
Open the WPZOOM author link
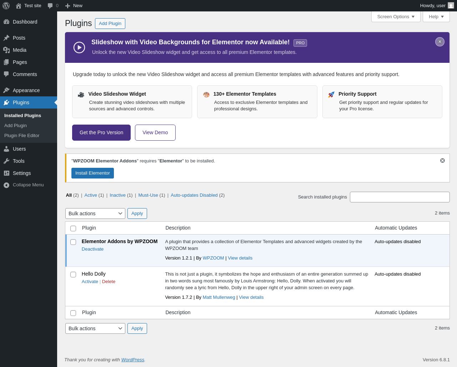[x=214, y=258]
